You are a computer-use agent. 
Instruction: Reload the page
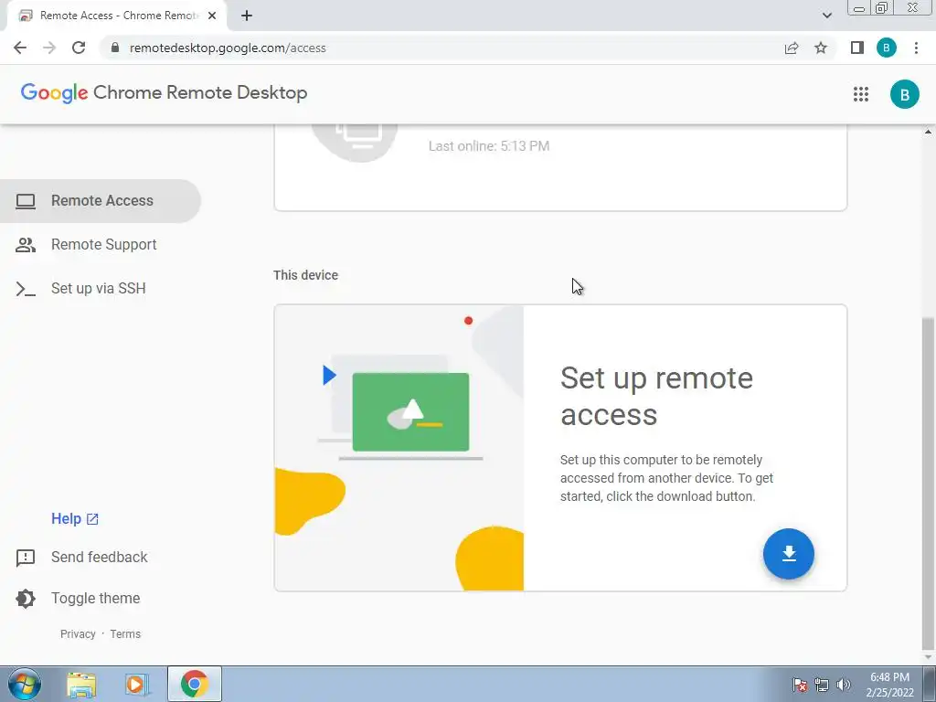[79, 48]
